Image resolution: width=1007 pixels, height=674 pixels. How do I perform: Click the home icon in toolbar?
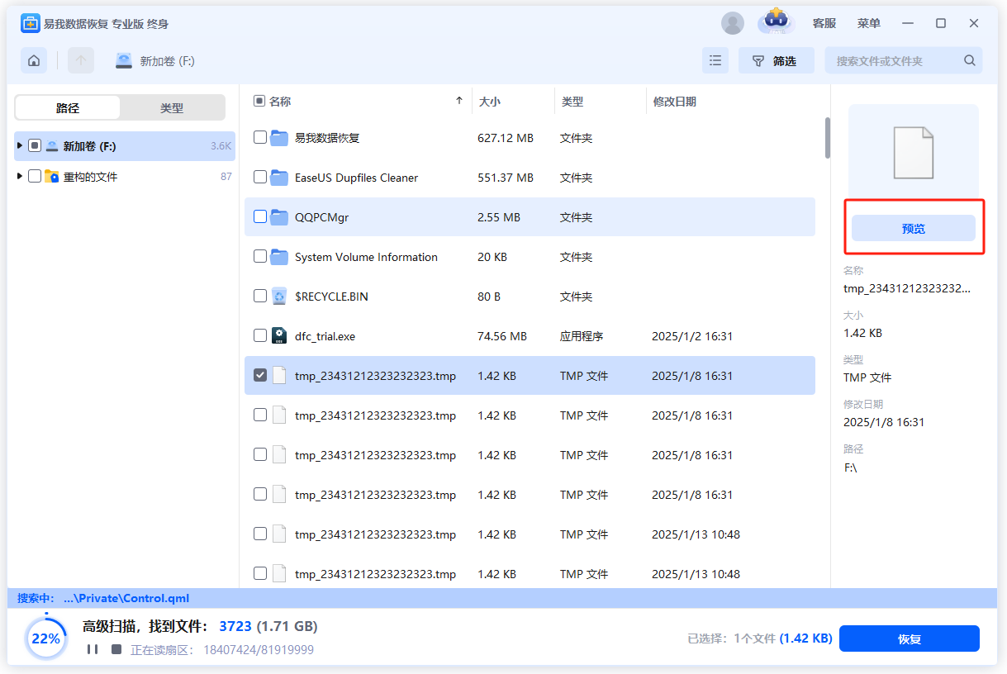pos(34,60)
